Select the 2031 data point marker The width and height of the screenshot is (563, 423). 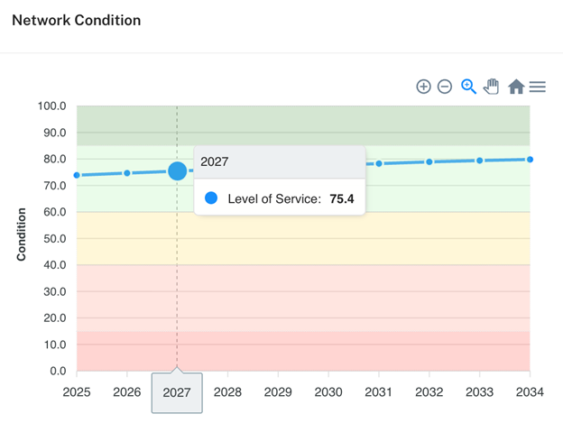tap(379, 163)
